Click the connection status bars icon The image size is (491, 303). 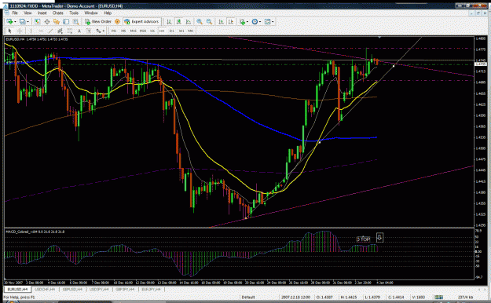[438, 297]
